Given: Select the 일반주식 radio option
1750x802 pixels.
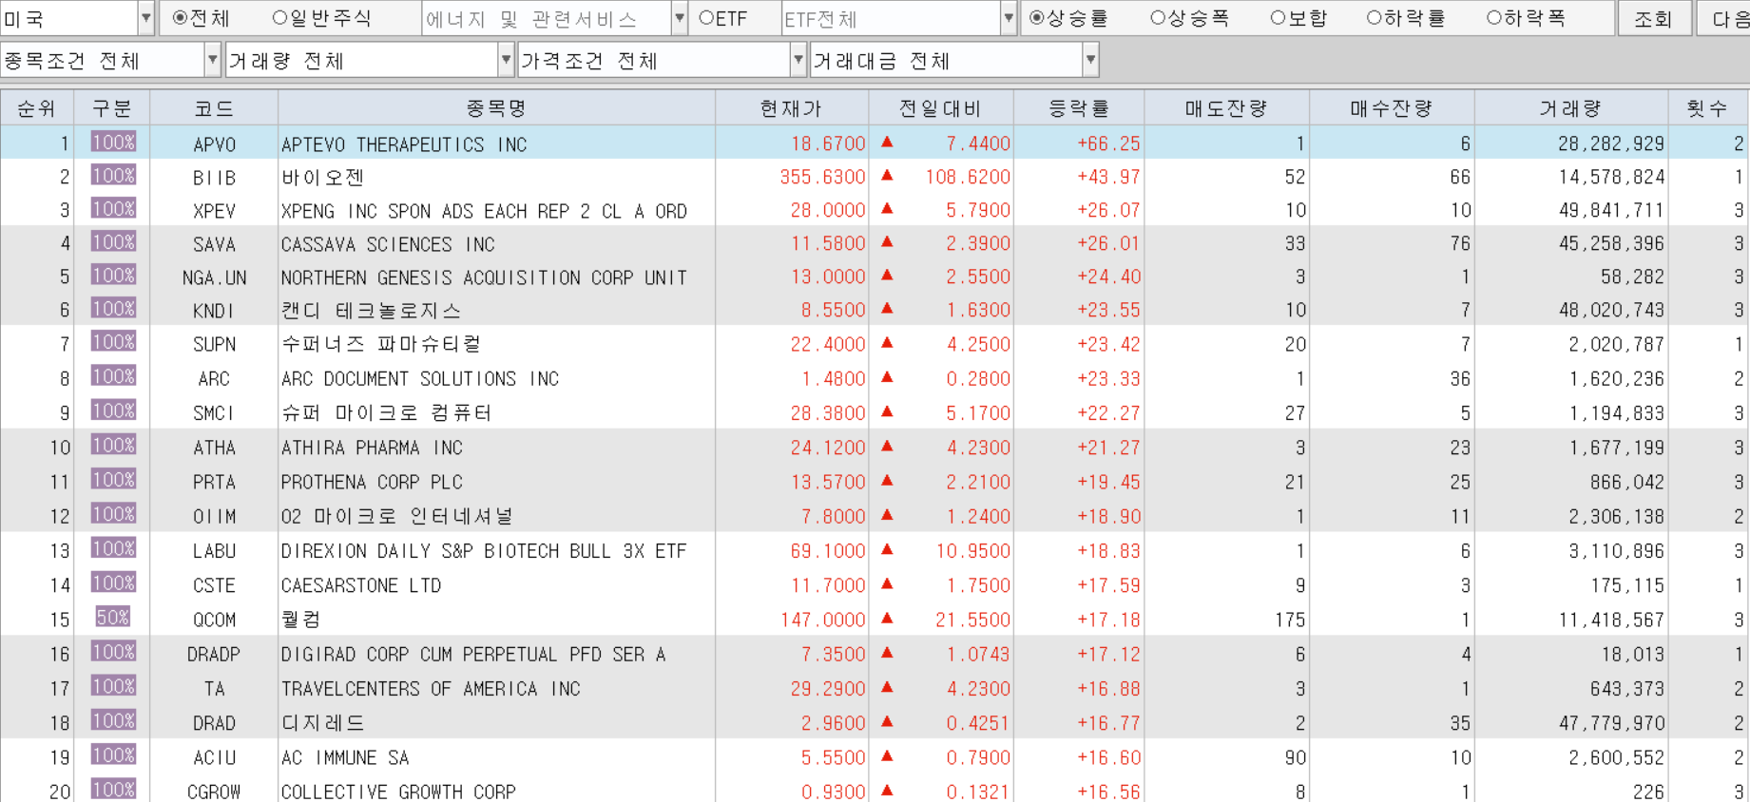Looking at the screenshot, I should pos(279,18).
